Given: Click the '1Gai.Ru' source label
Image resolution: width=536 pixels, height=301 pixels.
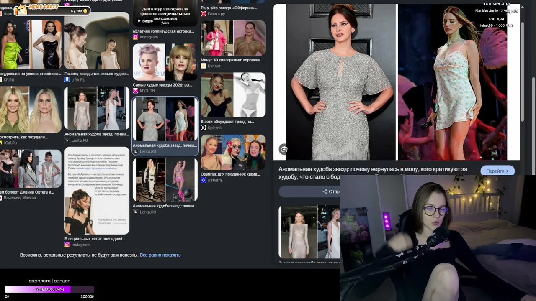Looking at the screenshot, I should point(10,143).
